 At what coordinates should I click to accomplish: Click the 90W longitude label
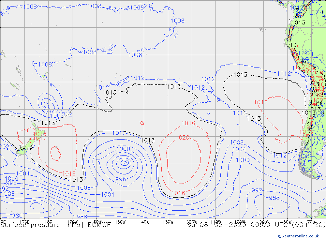coord(264,222)
